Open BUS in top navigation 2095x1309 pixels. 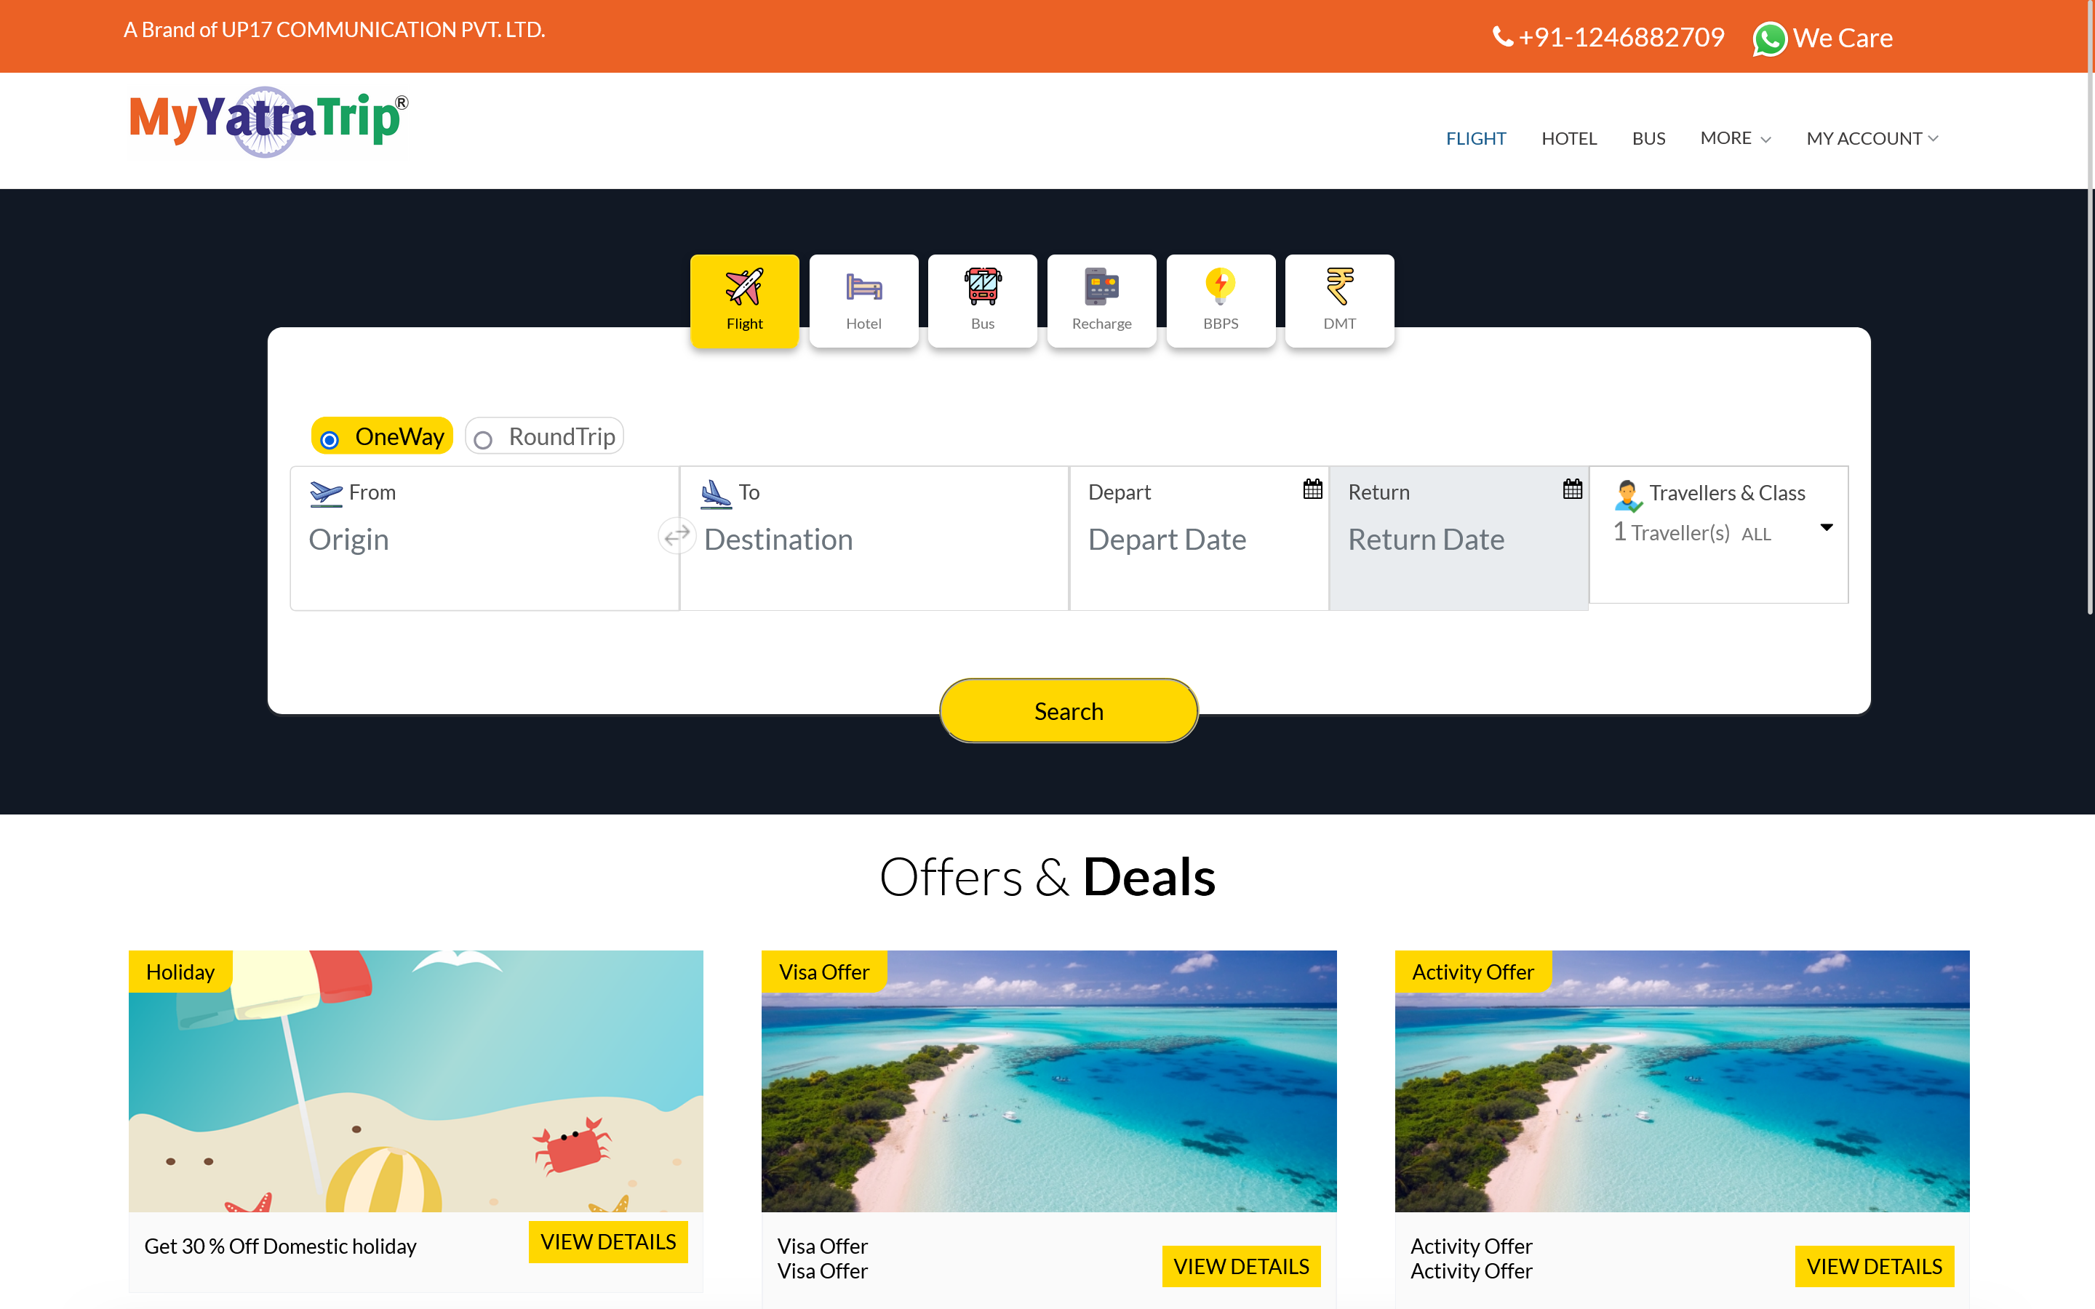[1648, 138]
